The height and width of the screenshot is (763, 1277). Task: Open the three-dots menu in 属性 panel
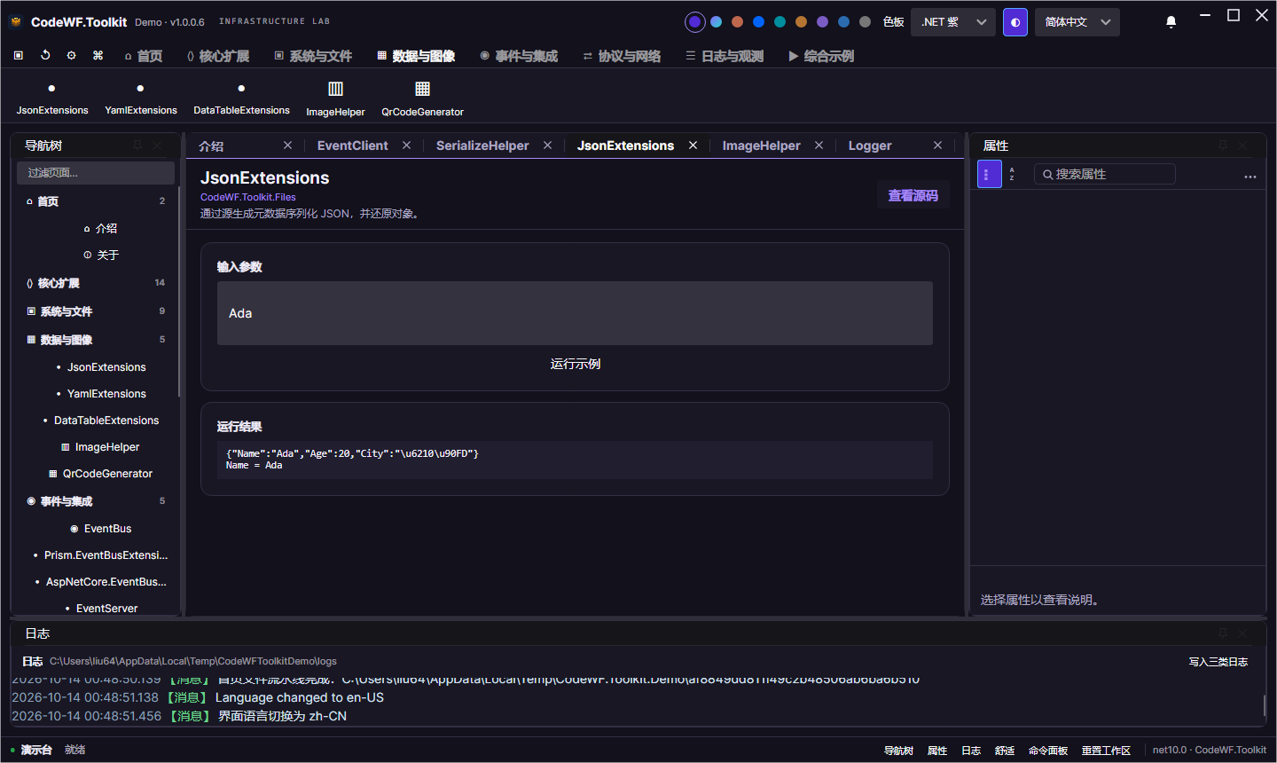(x=1250, y=176)
